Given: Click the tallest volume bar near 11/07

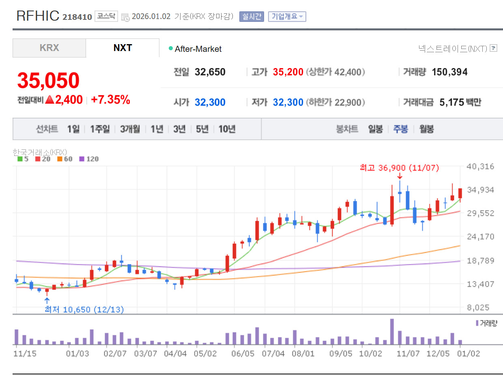Looking at the screenshot, I should click(x=392, y=332).
